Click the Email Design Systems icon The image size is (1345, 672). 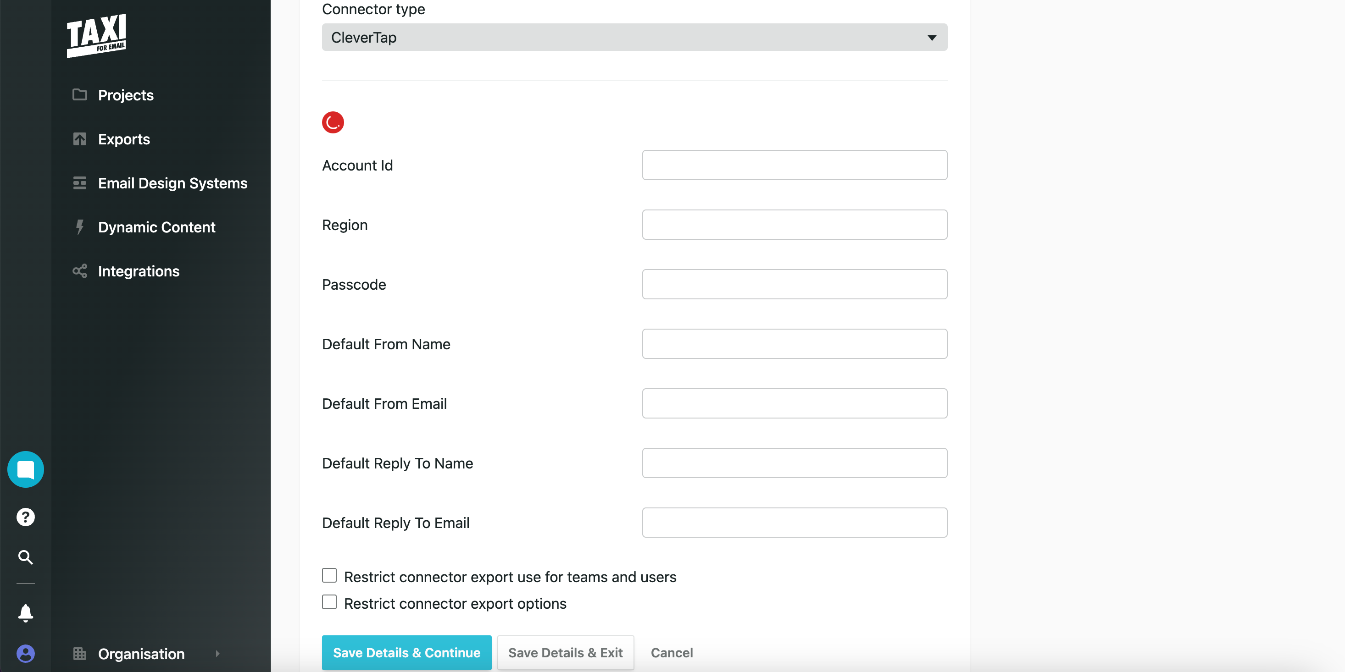79,183
